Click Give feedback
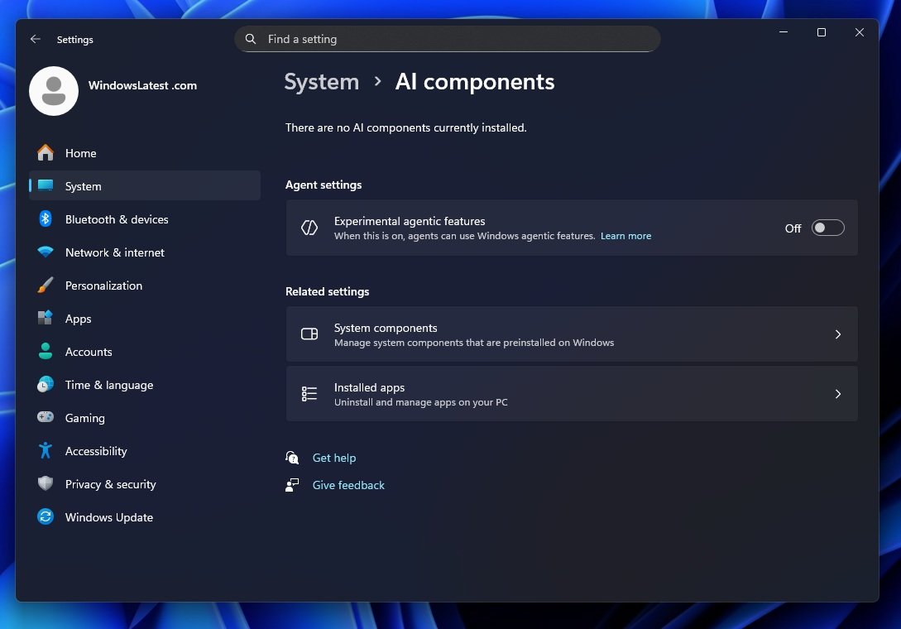Screen dimensions: 901x629 pos(348,485)
